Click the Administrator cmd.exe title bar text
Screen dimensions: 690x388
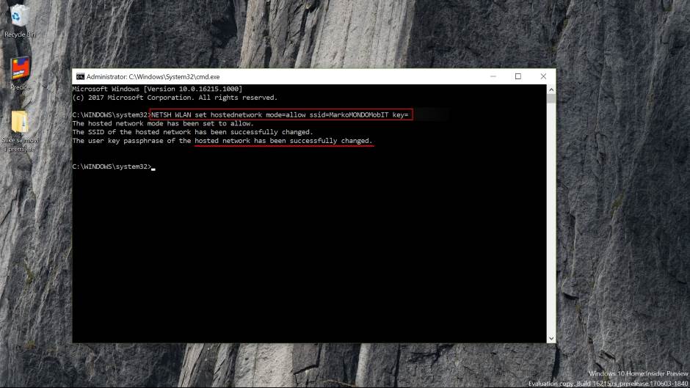pyautogui.click(x=153, y=76)
